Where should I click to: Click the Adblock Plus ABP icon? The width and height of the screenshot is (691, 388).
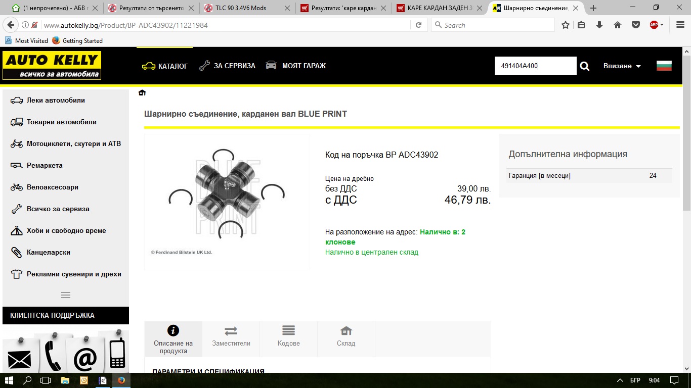(654, 25)
